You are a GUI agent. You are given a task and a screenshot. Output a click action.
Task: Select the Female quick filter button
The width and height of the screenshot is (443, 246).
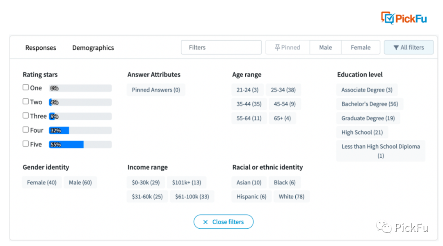click(x=361, y=47)
